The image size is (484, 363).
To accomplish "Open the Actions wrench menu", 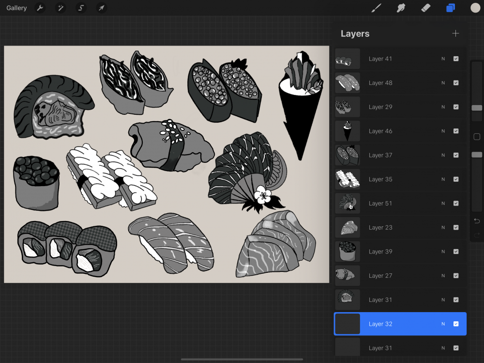I will 40,8.
